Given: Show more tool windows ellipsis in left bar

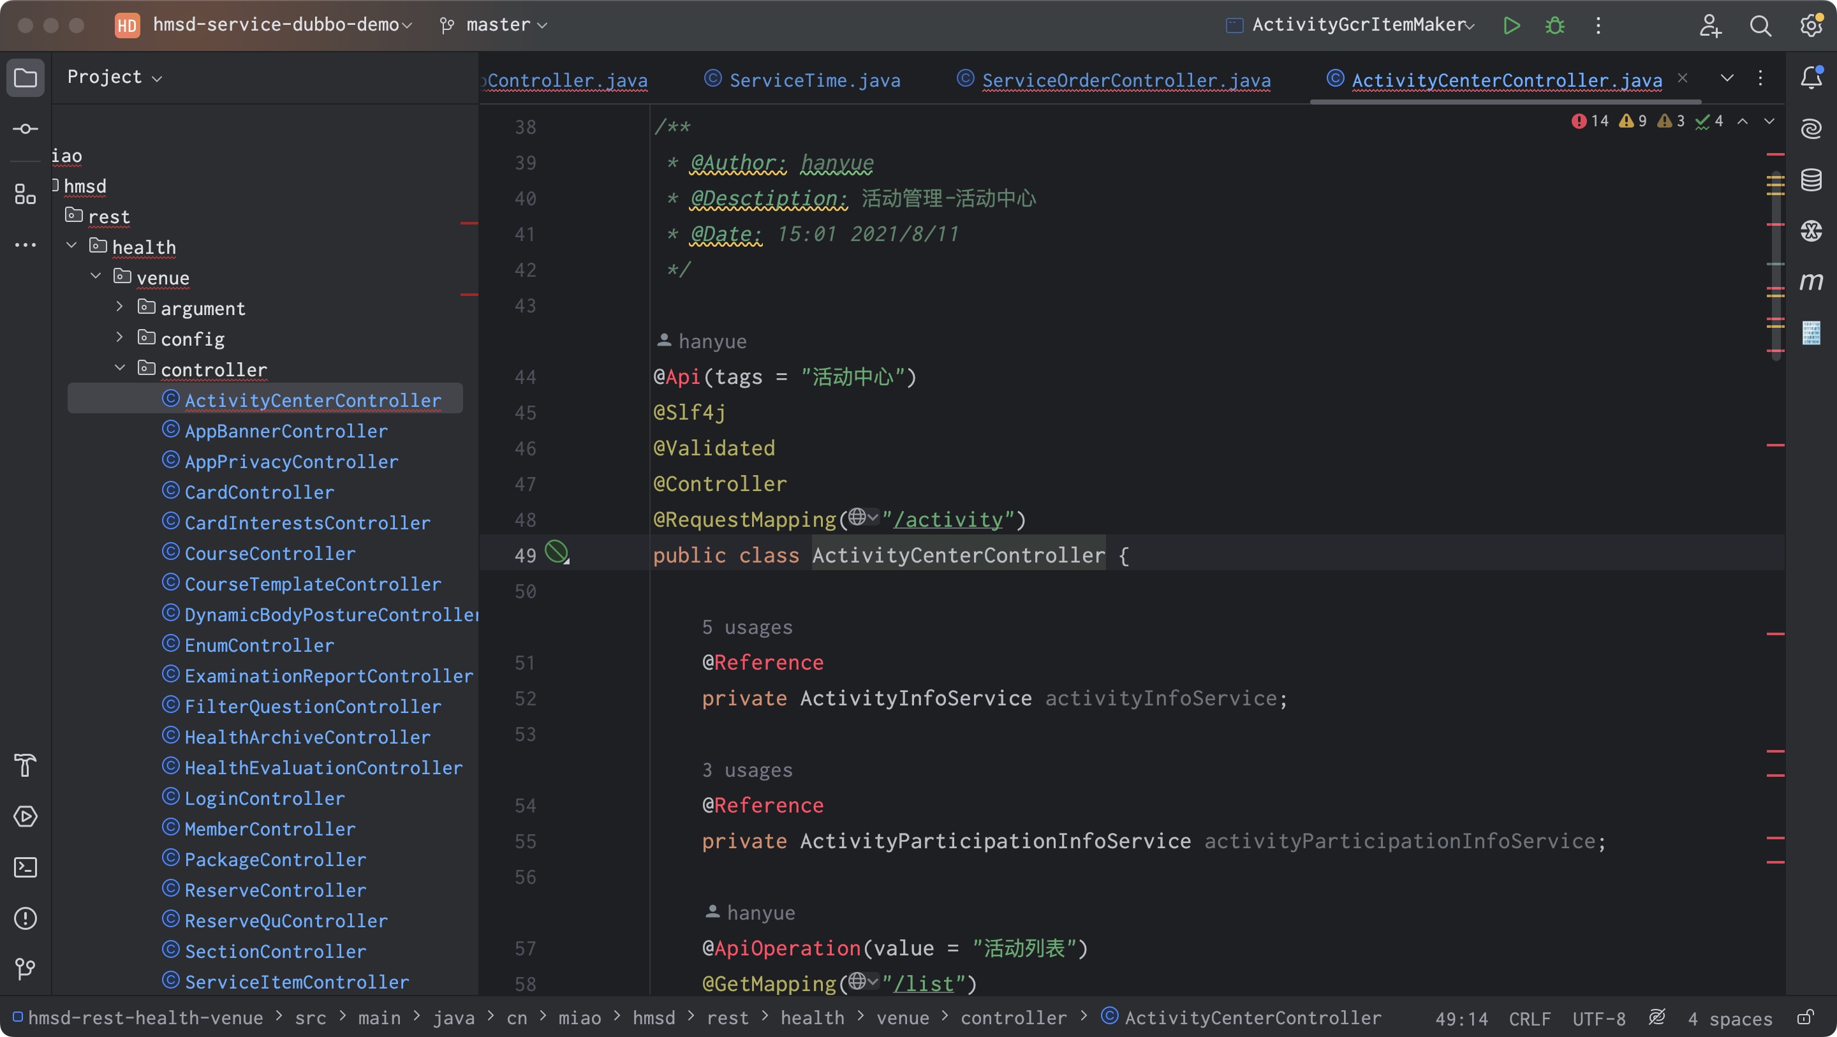Looking at the screenshot, I should [26, 245].
